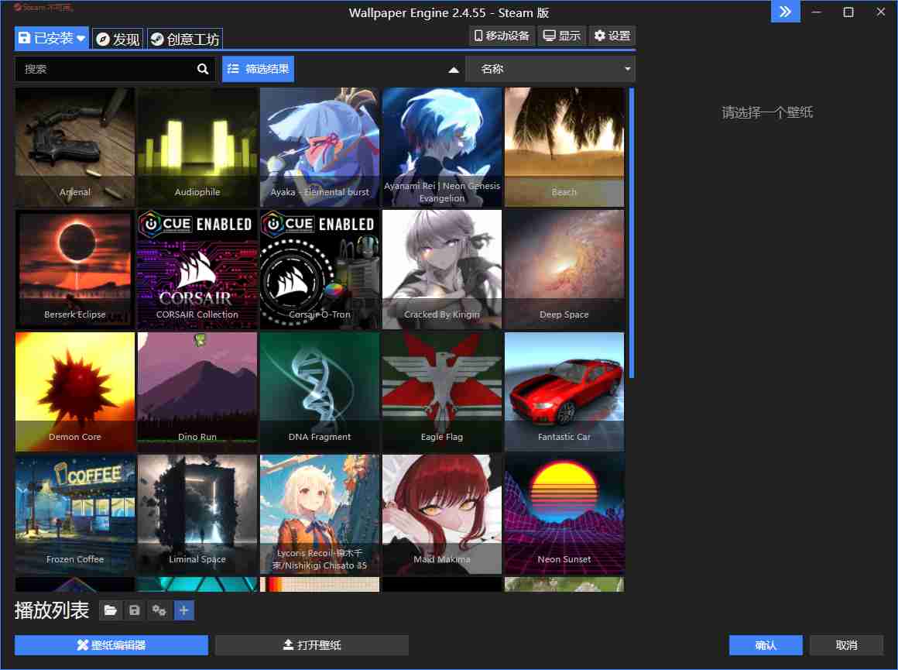Expand the double-chevron panel button

coord(785,12)
